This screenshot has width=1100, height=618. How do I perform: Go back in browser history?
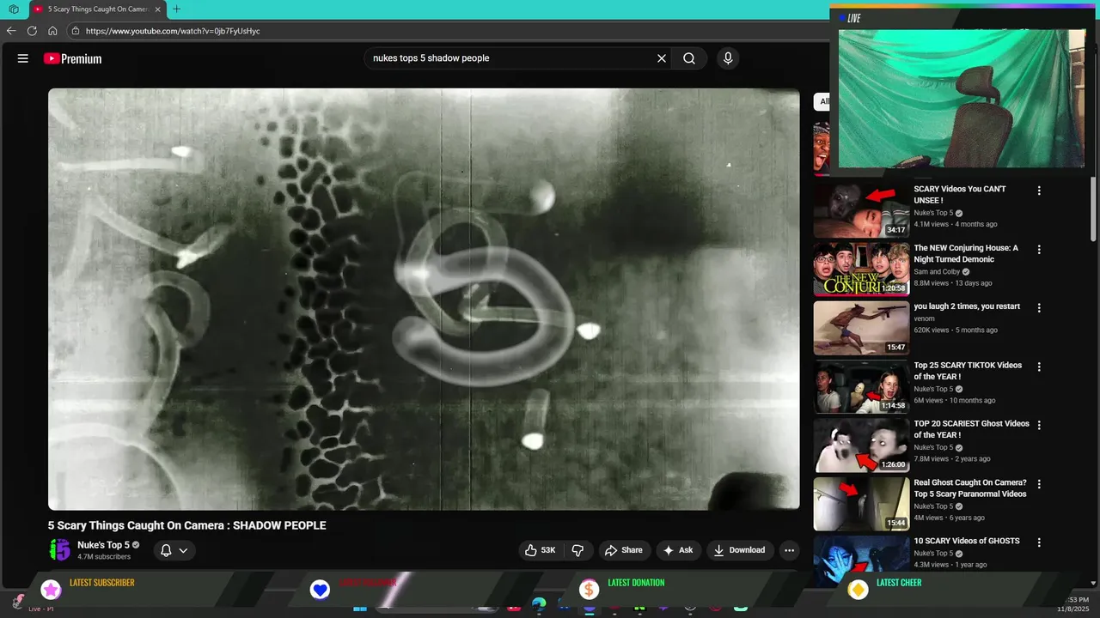tap(11, 31)
